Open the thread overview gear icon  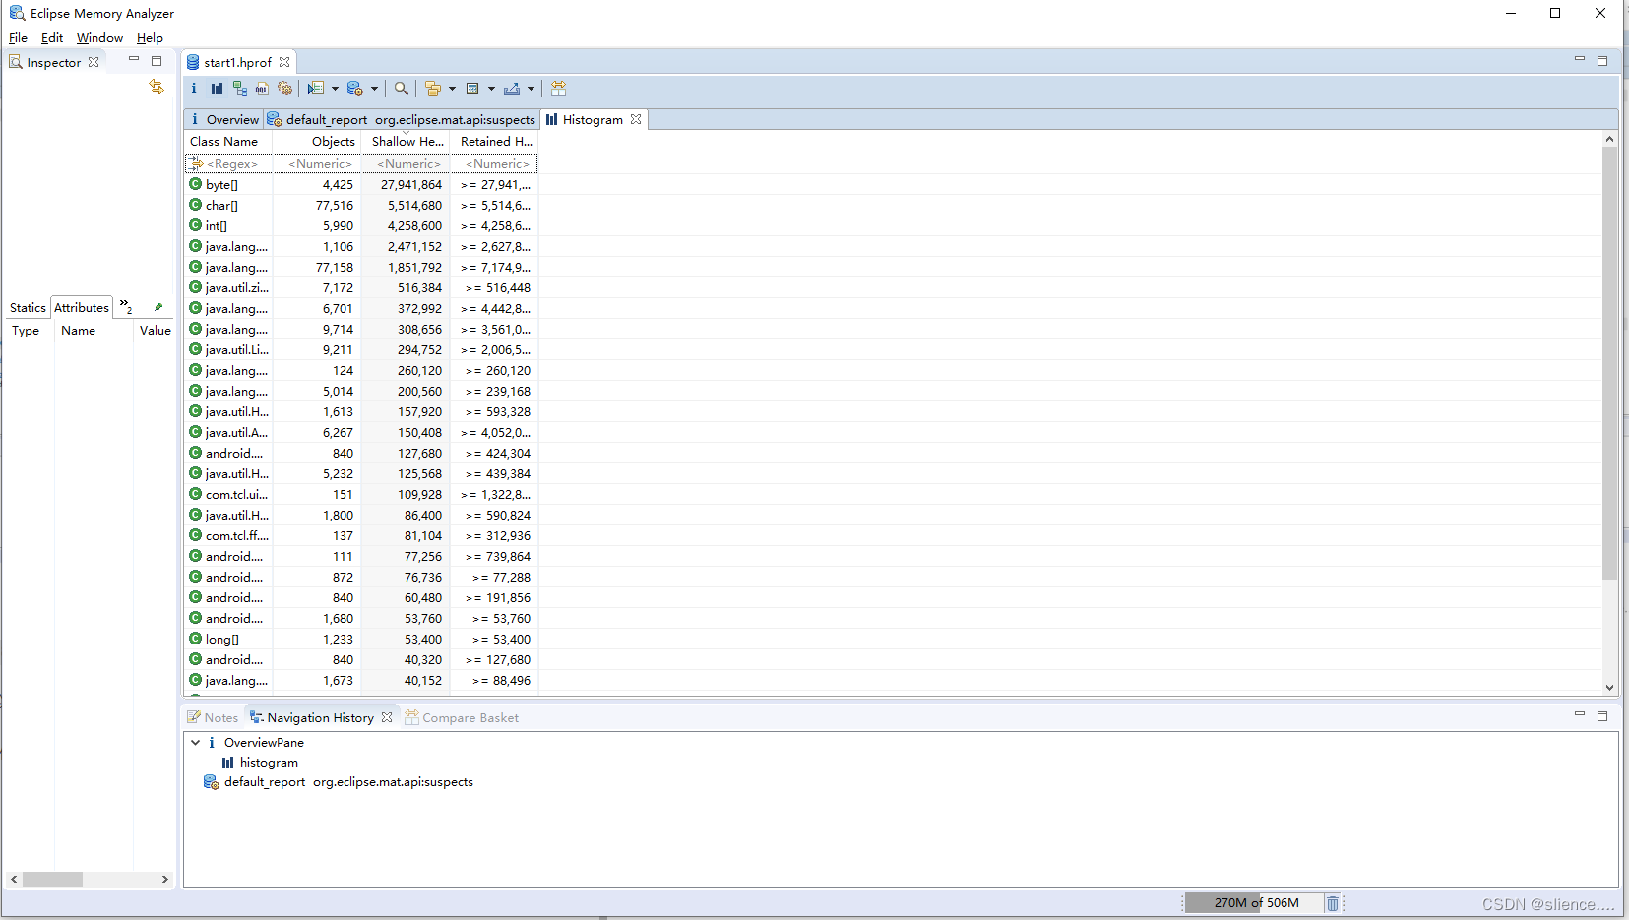pyautogui.click(x=285, y=89)
